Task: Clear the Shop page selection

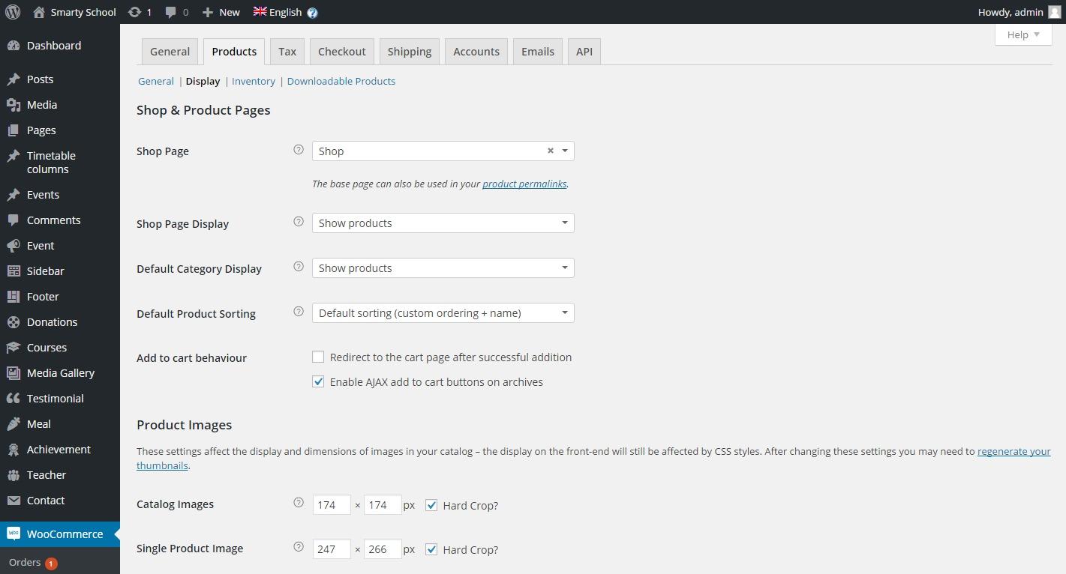Action: point(550,151)
